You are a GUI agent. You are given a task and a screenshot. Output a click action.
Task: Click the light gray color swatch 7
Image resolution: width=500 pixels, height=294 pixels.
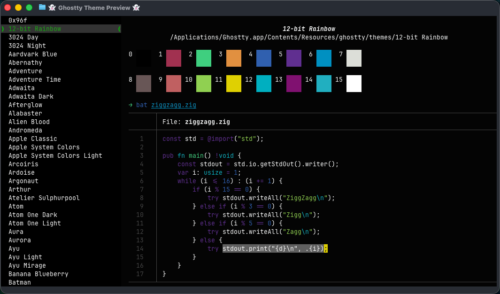(x=354, y=58)
